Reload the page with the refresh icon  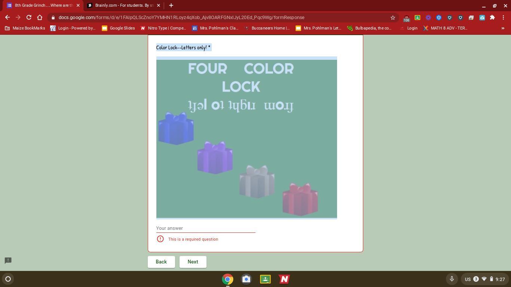pos(29,18)
